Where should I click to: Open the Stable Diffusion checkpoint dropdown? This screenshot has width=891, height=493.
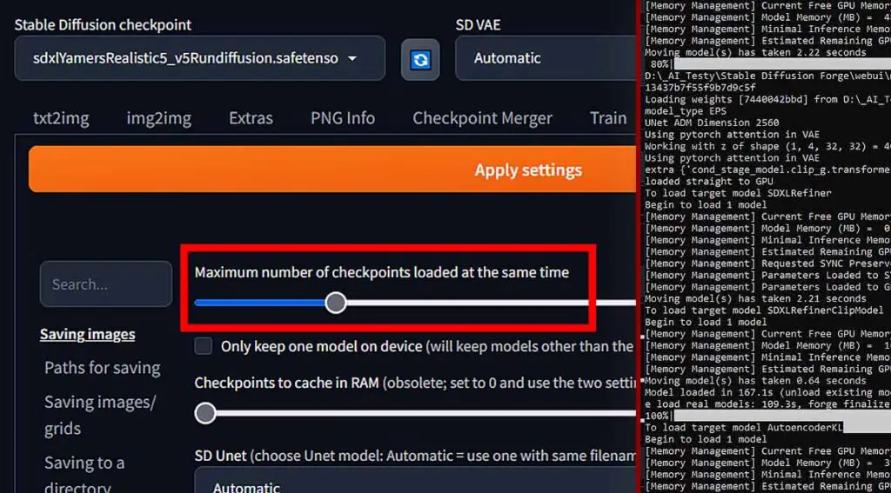click(199, 58)
